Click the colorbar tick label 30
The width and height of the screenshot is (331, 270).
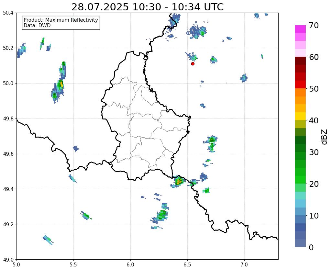pyautogui.click(x=314, y=152)
